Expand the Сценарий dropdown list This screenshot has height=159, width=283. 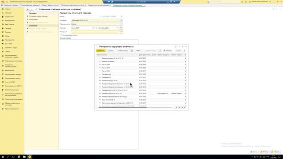[119, 20]
